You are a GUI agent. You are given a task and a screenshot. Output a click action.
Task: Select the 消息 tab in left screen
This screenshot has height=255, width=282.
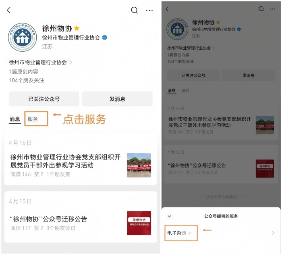pos(15,119)
